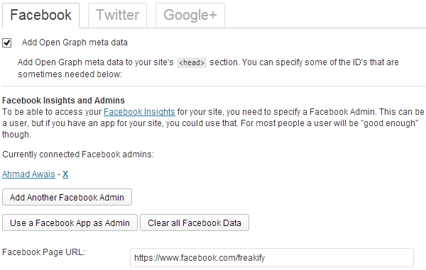
Task: Click the 'Currently connected Facebook admins:' text
Action: [x=78, y=154]
